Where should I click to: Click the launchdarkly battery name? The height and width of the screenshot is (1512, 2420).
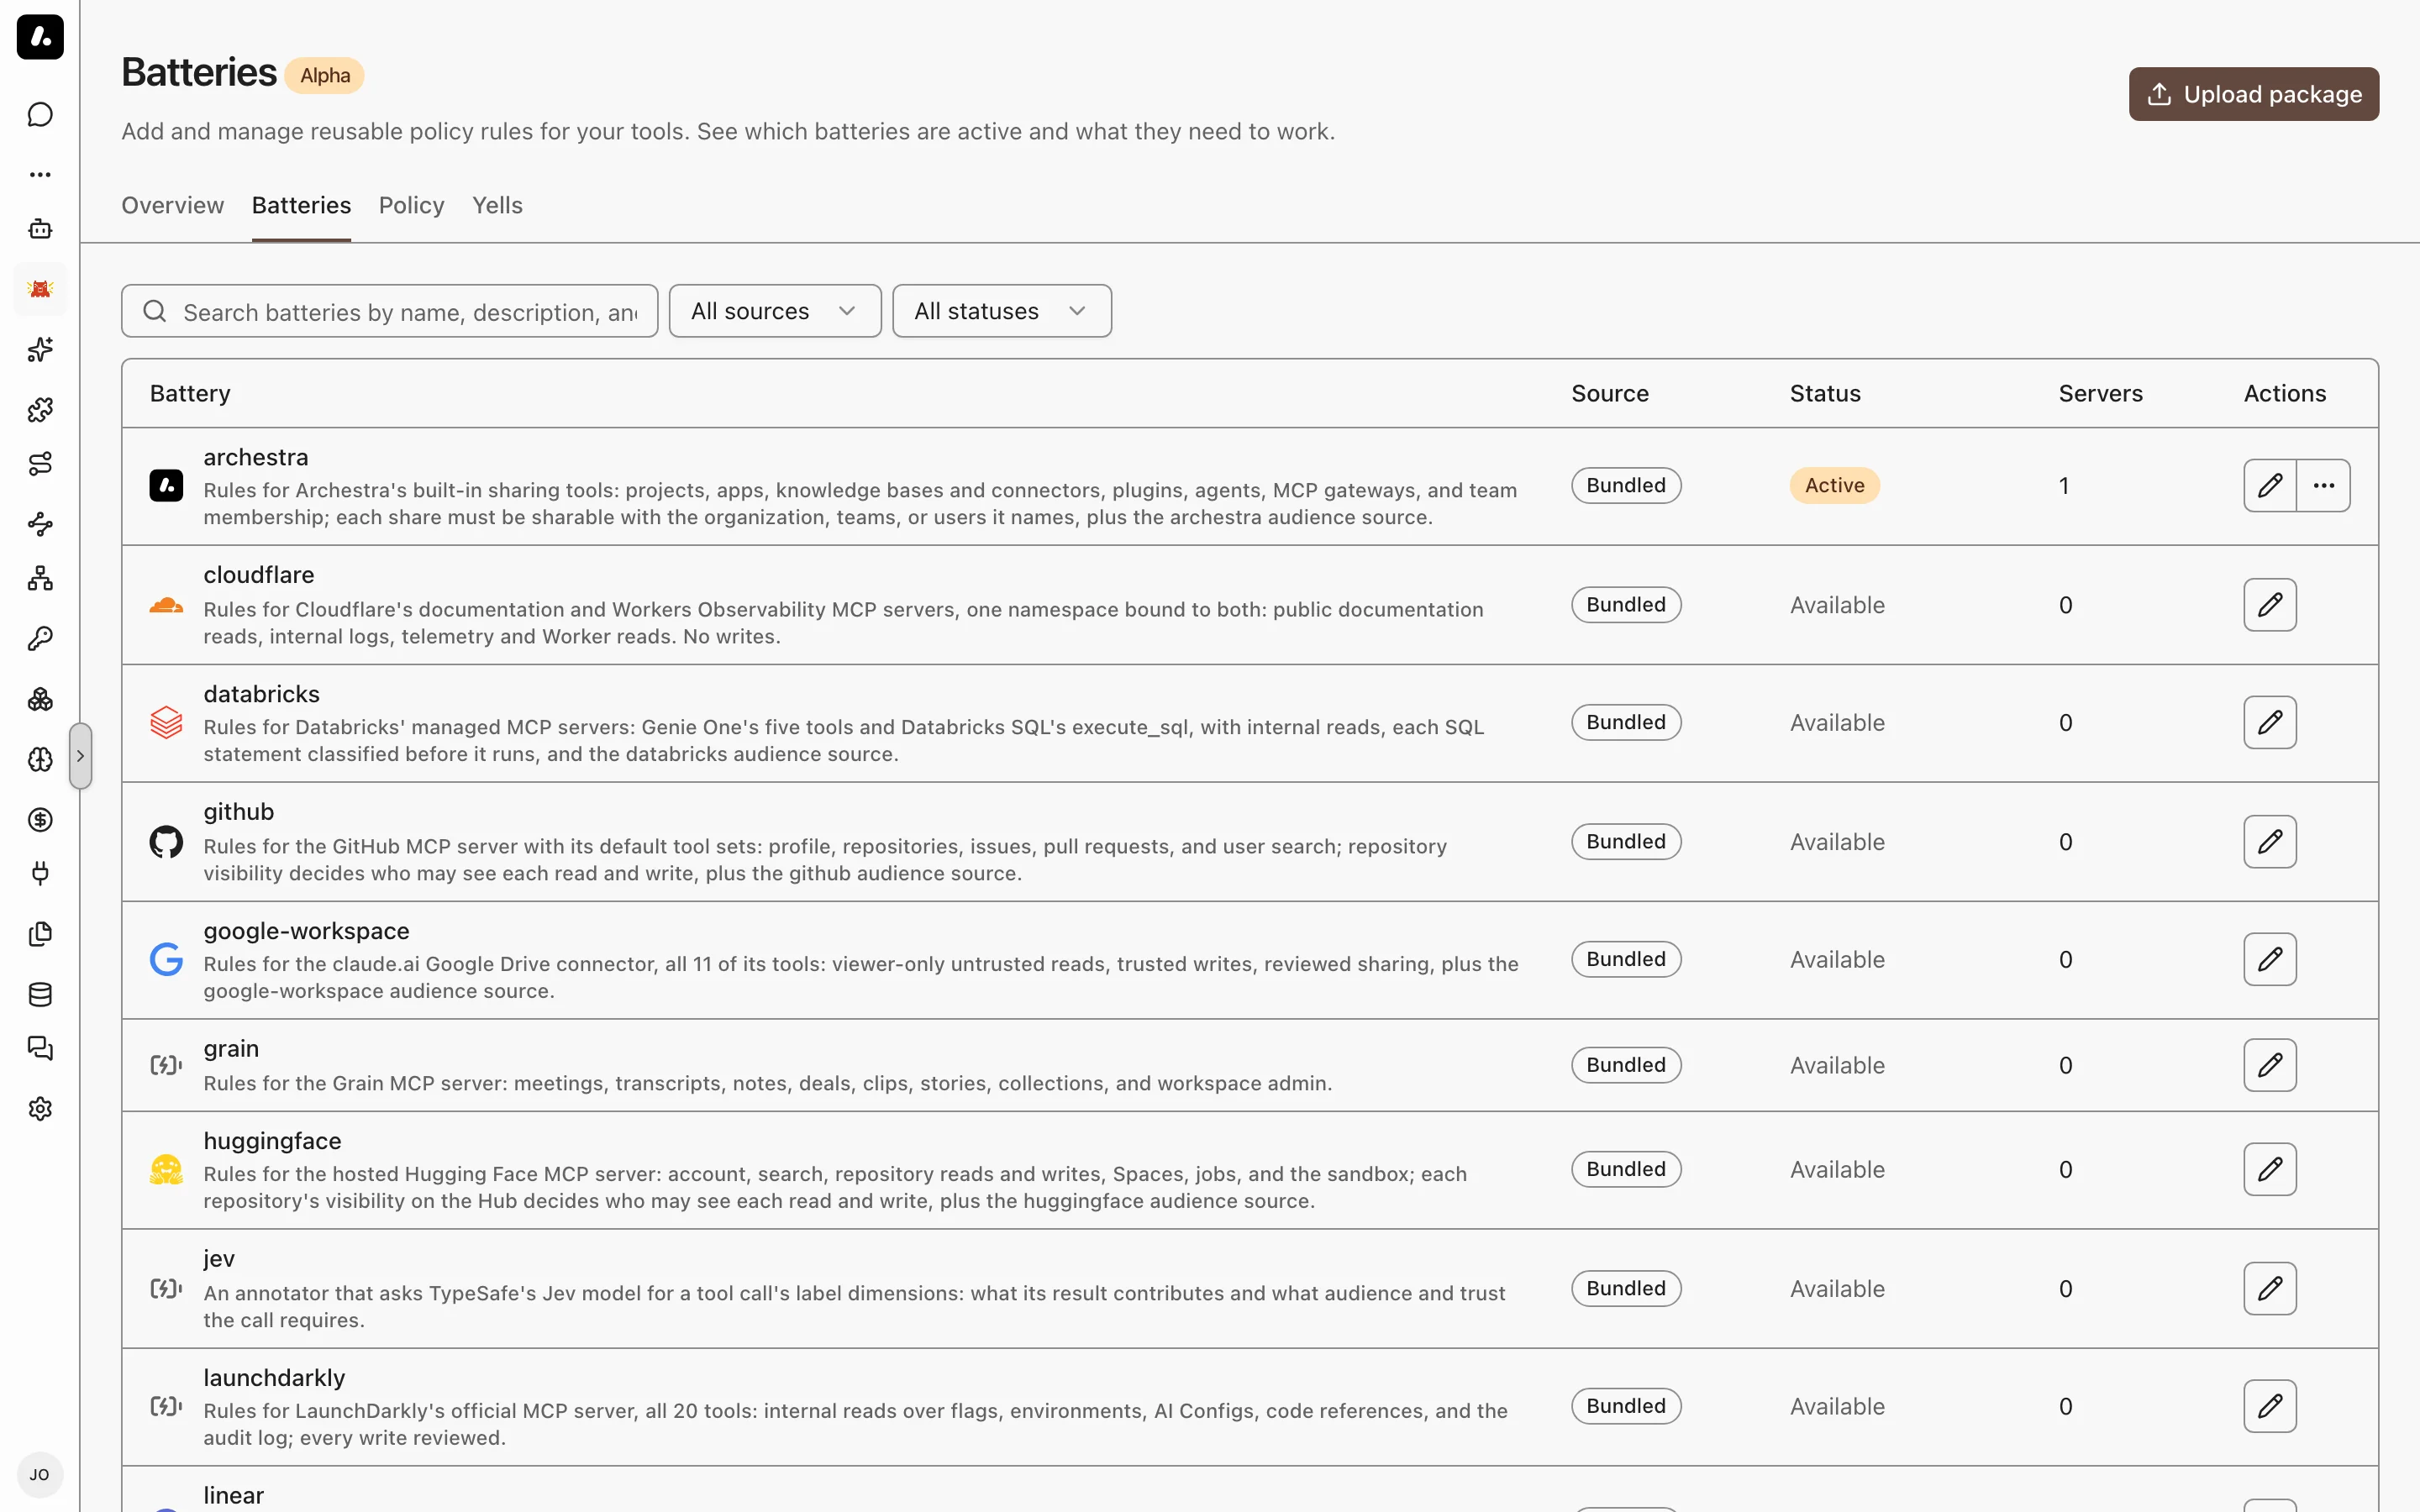click(x=275, y=1378)
